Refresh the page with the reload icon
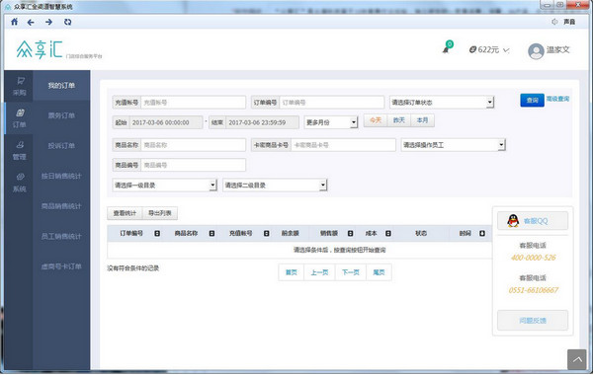 pos(67,23)
